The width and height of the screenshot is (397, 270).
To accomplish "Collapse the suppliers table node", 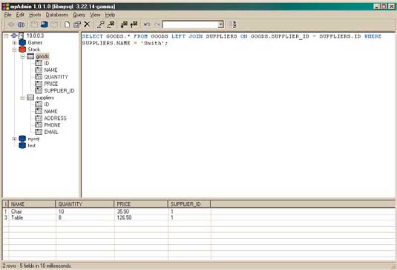I will pos(22,98).
